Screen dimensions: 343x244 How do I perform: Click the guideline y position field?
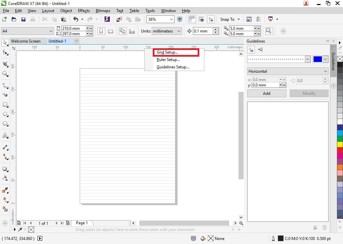coord(266,85)
